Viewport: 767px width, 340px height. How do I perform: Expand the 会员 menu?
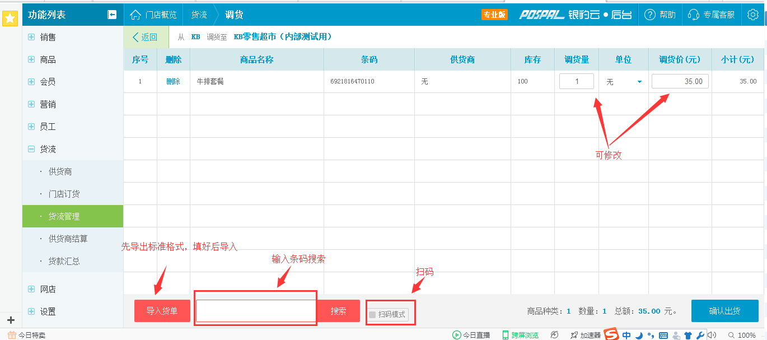tap(31, 82)
